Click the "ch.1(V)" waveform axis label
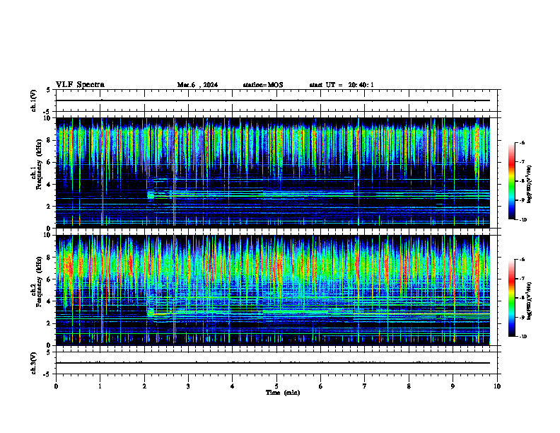 pyautogui.click(x=33, y=100)
